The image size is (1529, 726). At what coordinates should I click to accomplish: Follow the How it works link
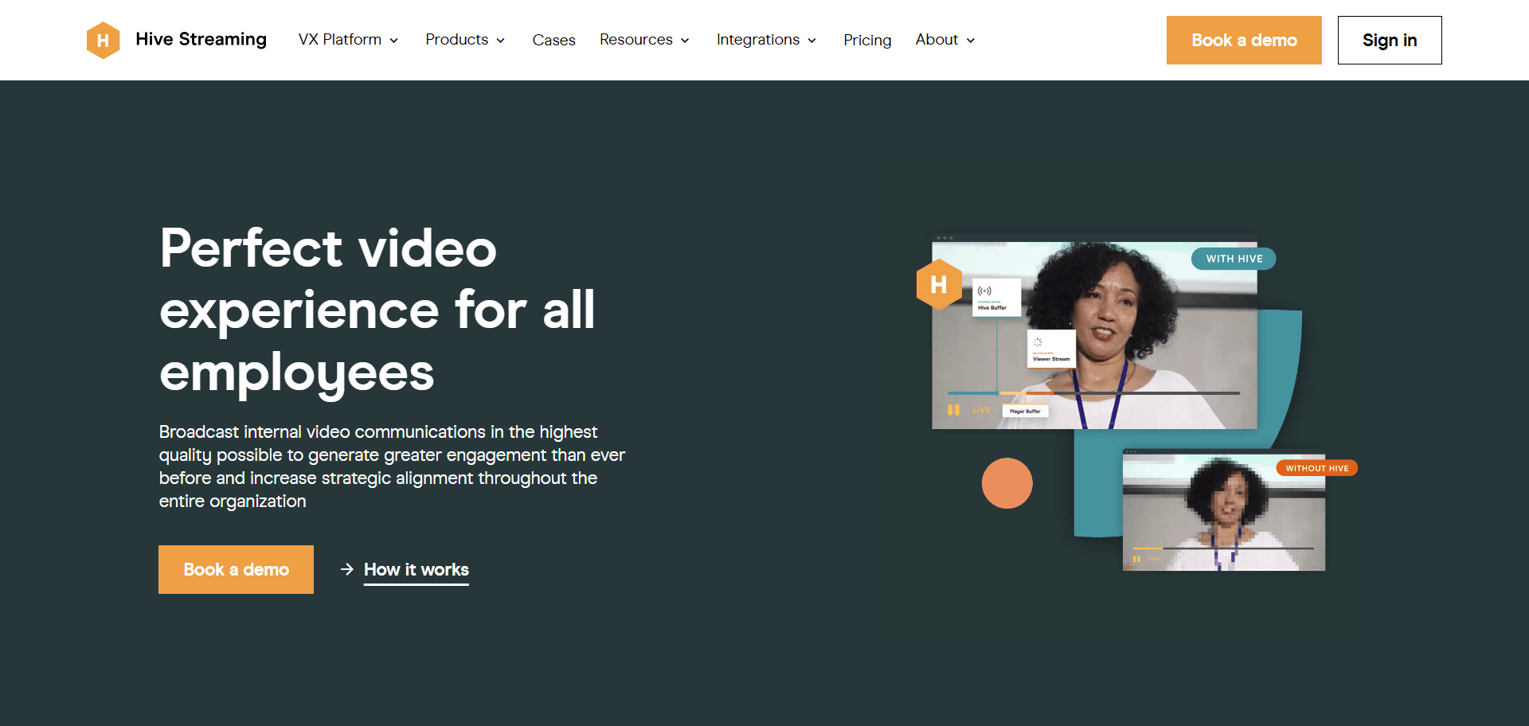point(416,569)
